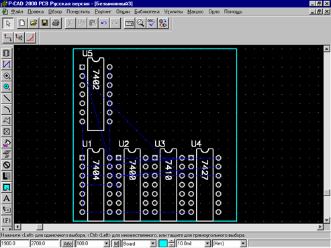Open the 100.0 grid size dropdown
The height and width of the screenshot is (248, 331).
click(107, 243)
